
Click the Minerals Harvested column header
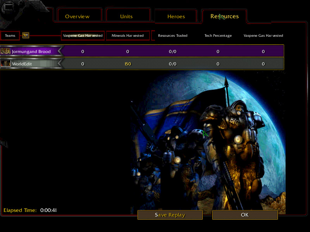click(127, 36)
